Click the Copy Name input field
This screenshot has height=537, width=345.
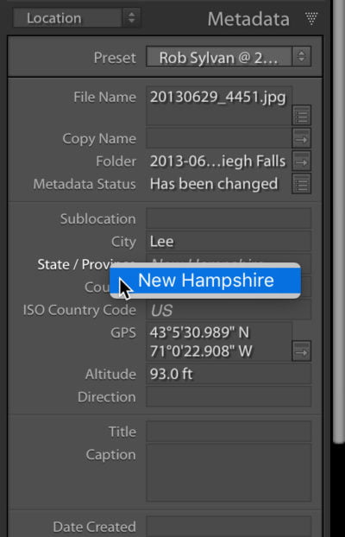tap(219, 139)
